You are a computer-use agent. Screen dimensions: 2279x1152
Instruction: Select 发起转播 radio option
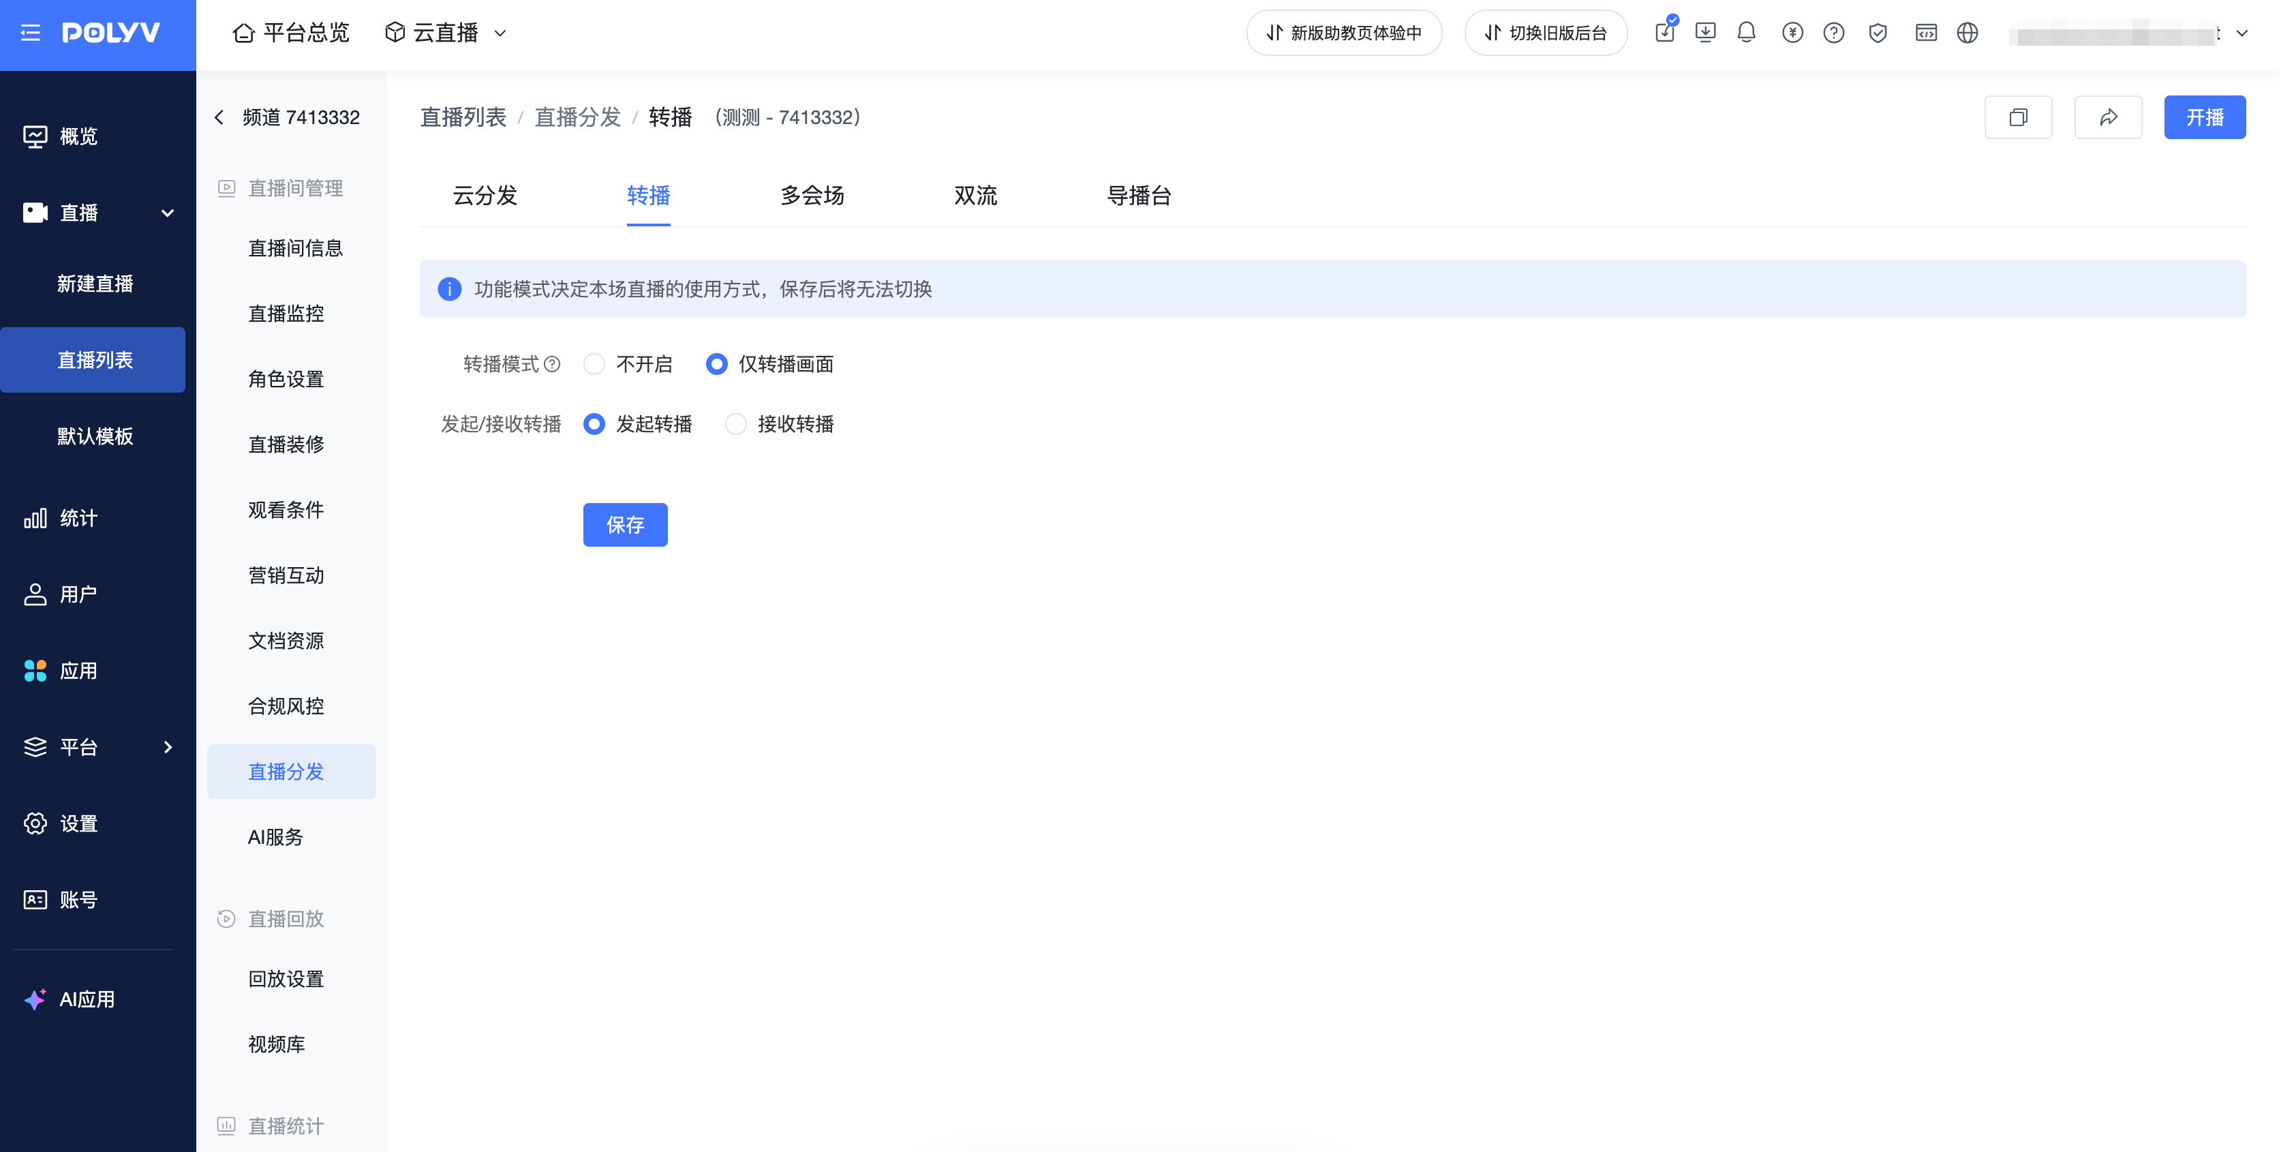pos(594,425)
